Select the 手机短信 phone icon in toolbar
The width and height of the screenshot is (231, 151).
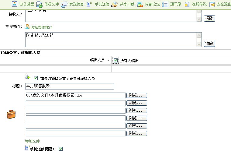(x=89, y=5)
